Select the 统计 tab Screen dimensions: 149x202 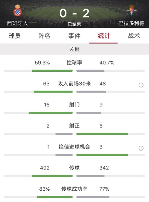pos(104,36)
